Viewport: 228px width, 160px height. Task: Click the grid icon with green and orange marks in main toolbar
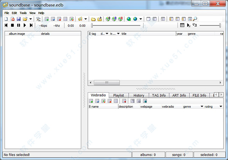[x=71, y=19]
